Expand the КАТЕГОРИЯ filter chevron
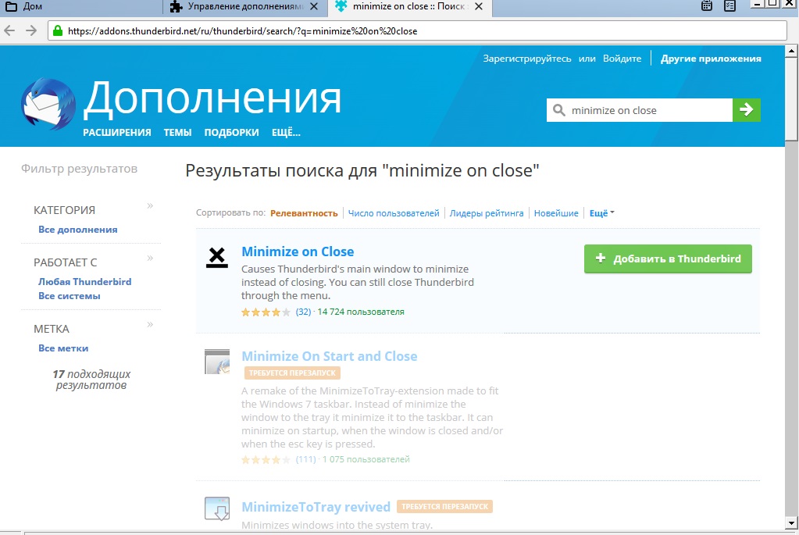The width and height of the screenshot is (799, 535). coord(150,206)
